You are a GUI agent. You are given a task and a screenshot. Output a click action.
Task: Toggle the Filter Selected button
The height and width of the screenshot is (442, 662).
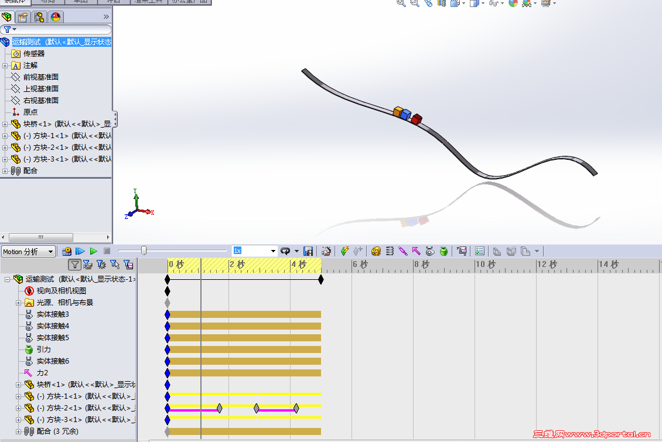pos(115,265)
